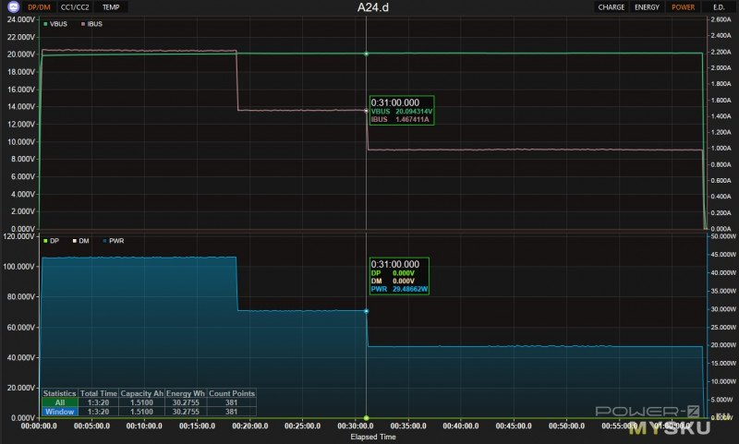Click the POWER-Z app icon in top-left corner
The height and width of the screenshot is (444, 739).
click(x=10, y=6)
